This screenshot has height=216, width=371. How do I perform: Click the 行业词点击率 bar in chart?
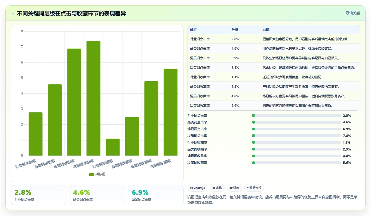point(35,134)
